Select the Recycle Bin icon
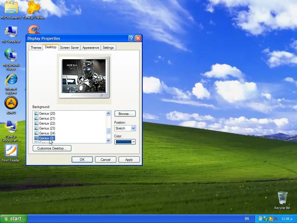This screenshot has height=223, width=297. [x=282, y=200]
